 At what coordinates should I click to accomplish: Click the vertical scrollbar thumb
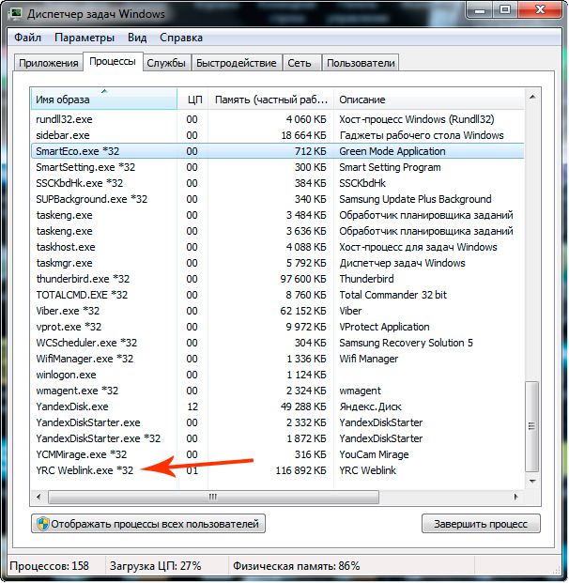pos(532,426)
